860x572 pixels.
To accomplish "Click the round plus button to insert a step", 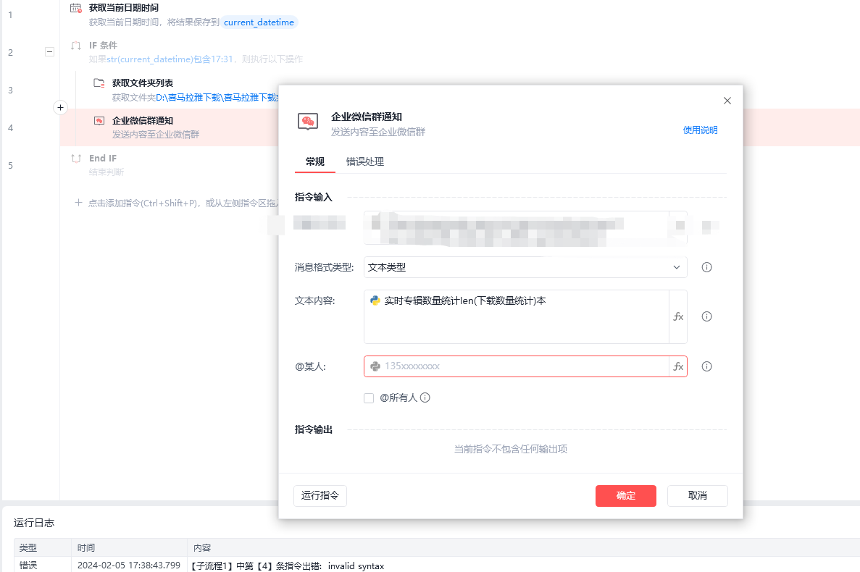I will pos(60,107).
